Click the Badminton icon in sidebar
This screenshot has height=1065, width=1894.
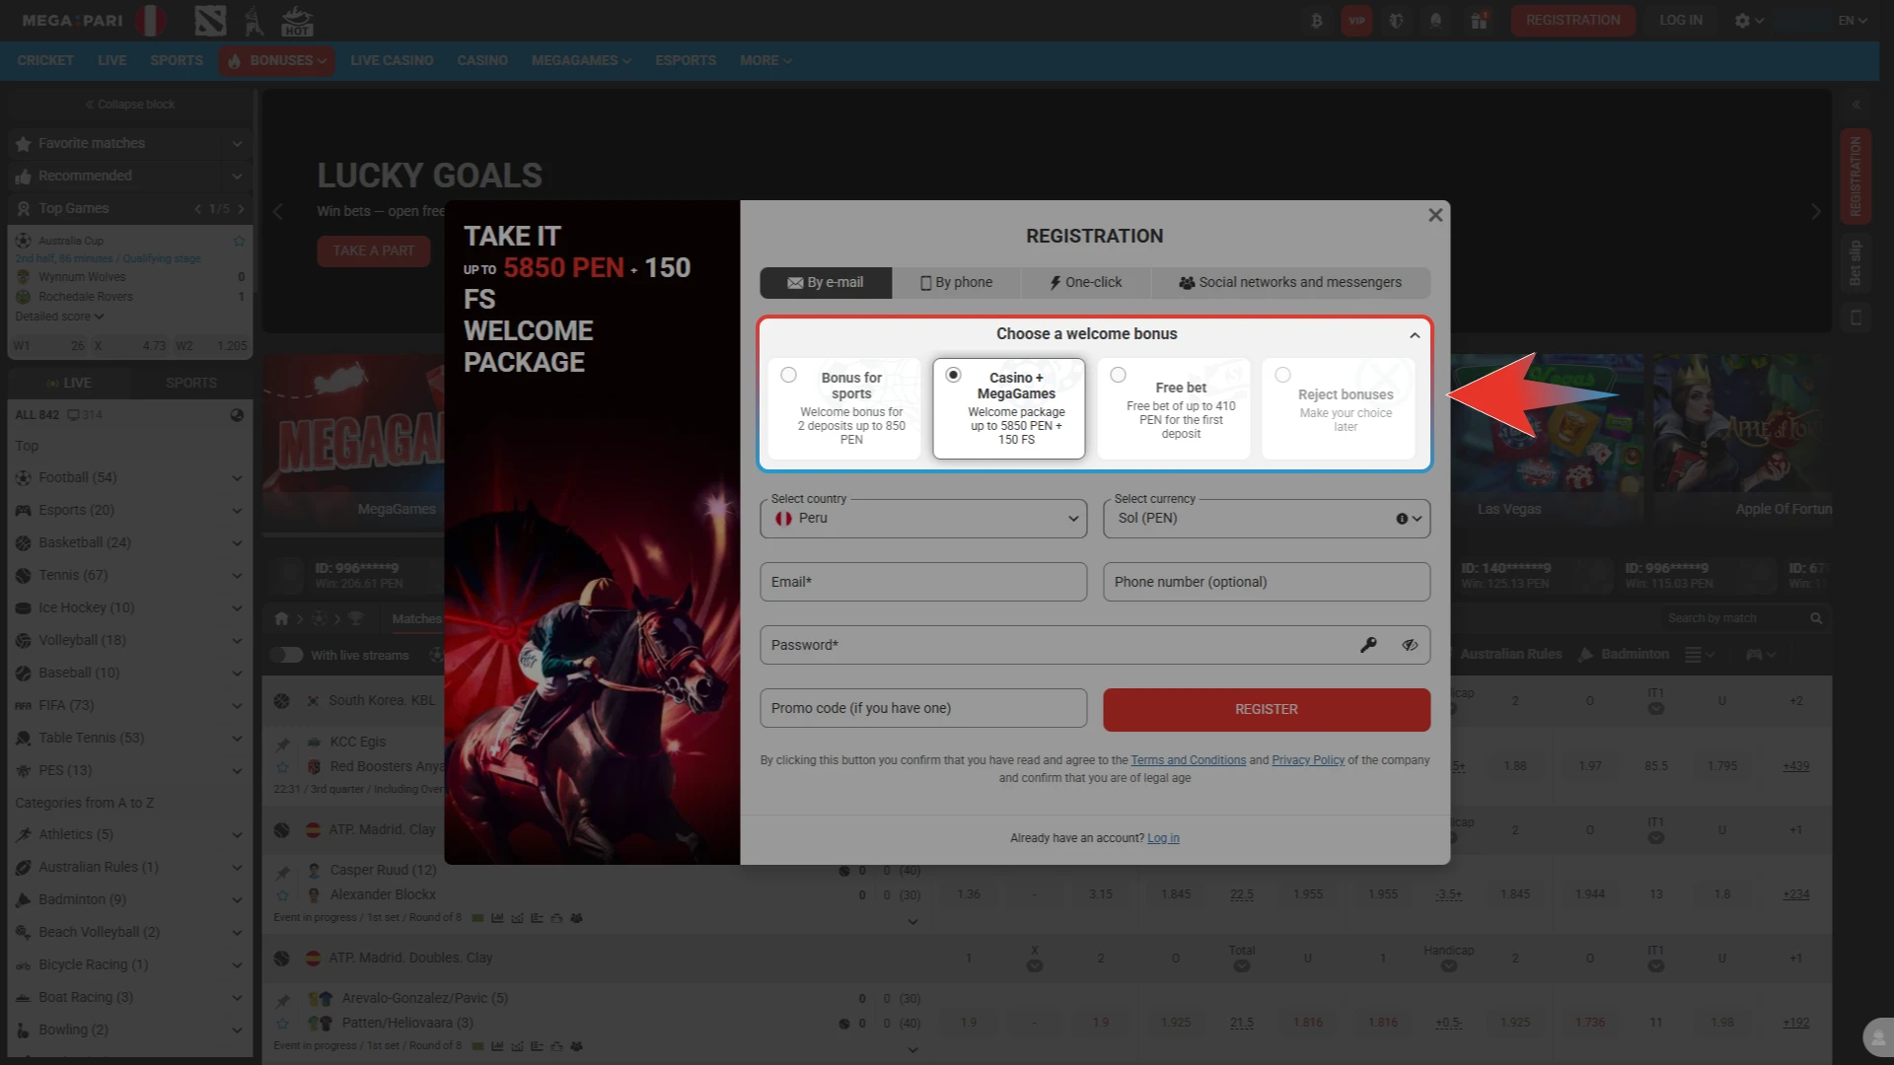24,900
